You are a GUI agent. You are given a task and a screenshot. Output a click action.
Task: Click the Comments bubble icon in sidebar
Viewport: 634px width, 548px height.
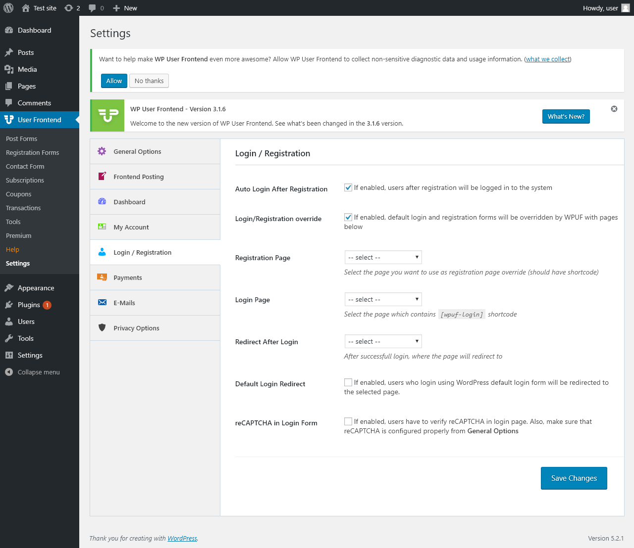pos(9,103)
